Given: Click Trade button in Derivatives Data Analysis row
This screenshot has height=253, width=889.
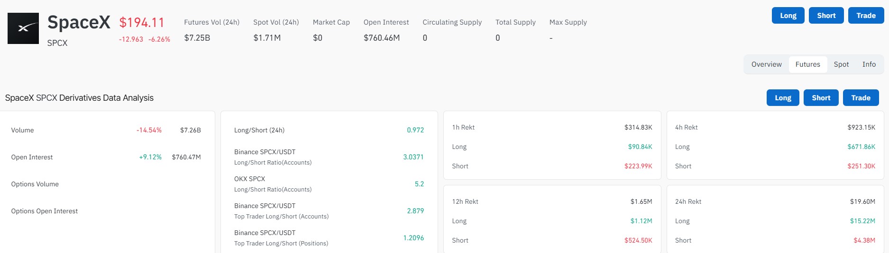Looking at the screenshot, I should coord(861,98).
